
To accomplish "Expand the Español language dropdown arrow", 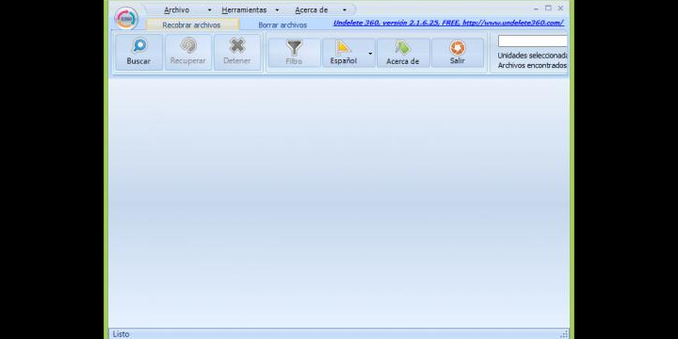I will click(x=371, y=53).
